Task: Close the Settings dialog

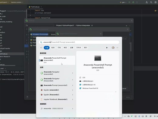Action: 132,20
